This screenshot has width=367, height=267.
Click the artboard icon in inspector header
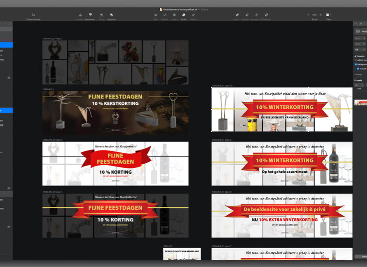tap(358, 31)
